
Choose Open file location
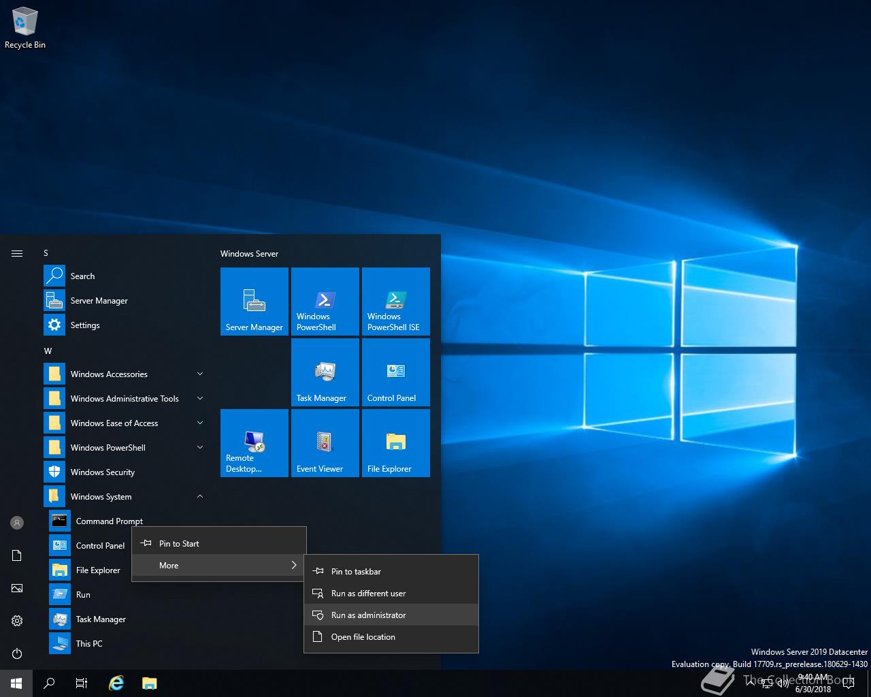pyautogui.click(x=391, y=637)
